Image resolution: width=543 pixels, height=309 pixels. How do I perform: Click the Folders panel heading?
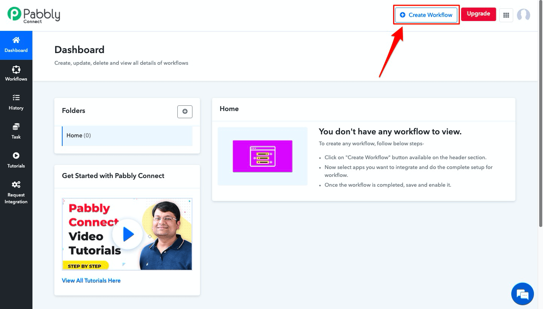pyautogui.click(x=74, y=111)
